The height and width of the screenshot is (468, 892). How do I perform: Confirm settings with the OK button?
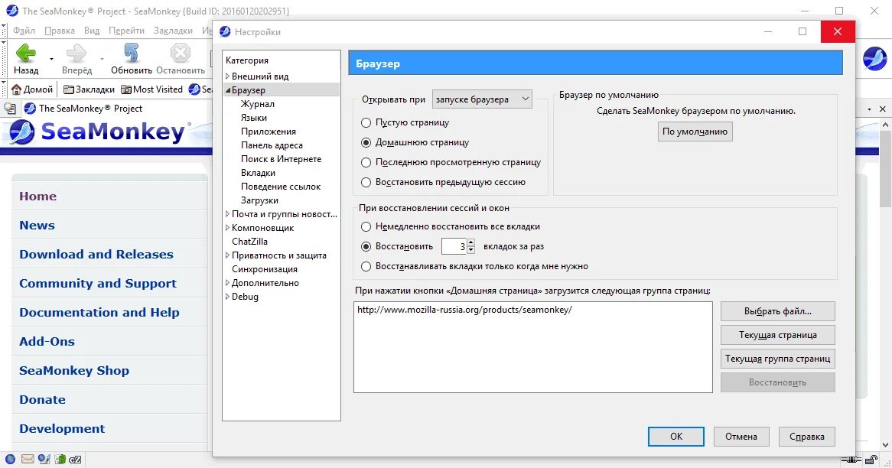point(676,436)
